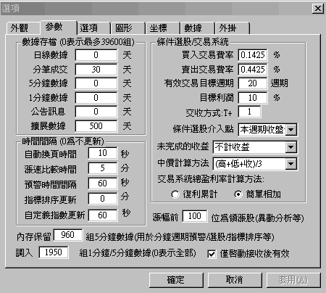
Task: Click the 賣出交易費率 input field
Action: [x=253, y=70]
